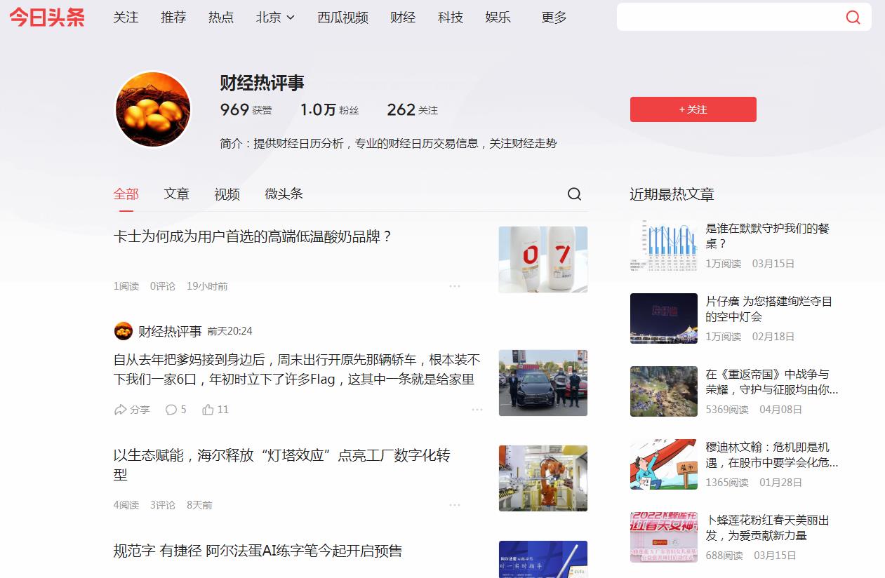The width and height of the screenshot is (885, 578).
Task: Open the article list search icon
Action: click(574, 194)
